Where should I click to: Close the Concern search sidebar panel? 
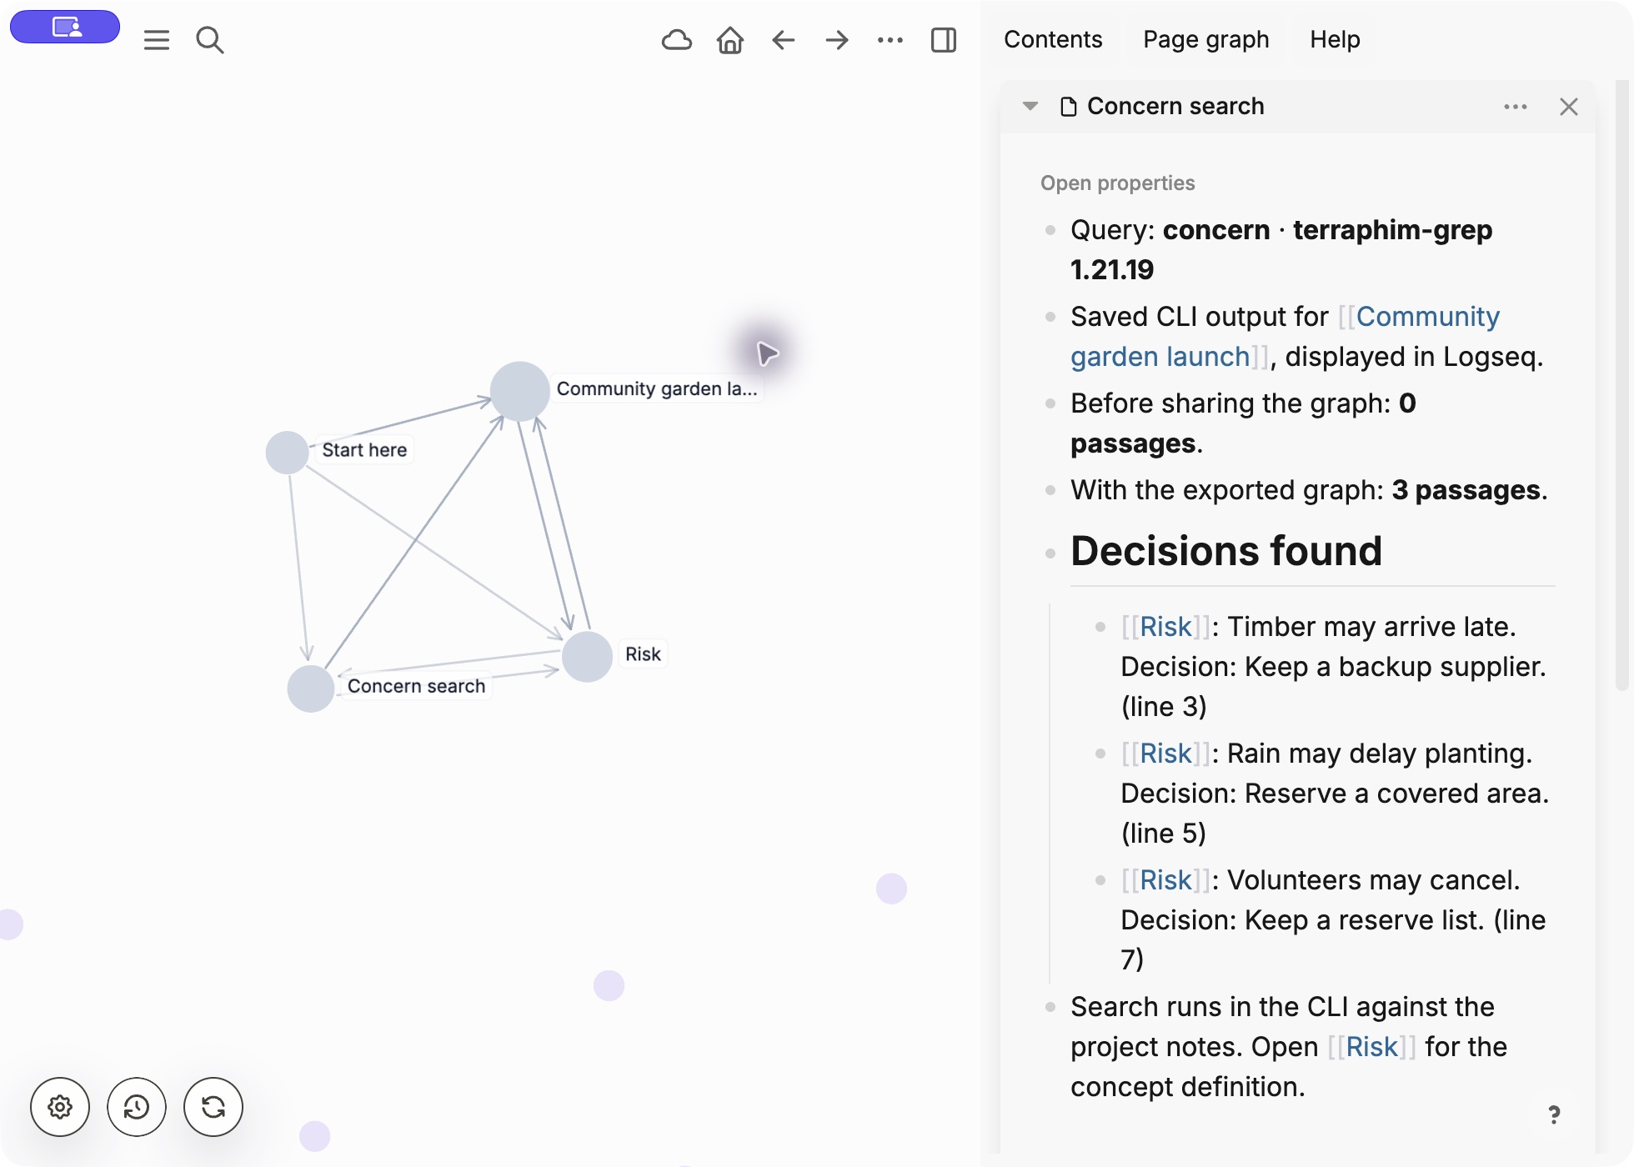coord(1569,107)
